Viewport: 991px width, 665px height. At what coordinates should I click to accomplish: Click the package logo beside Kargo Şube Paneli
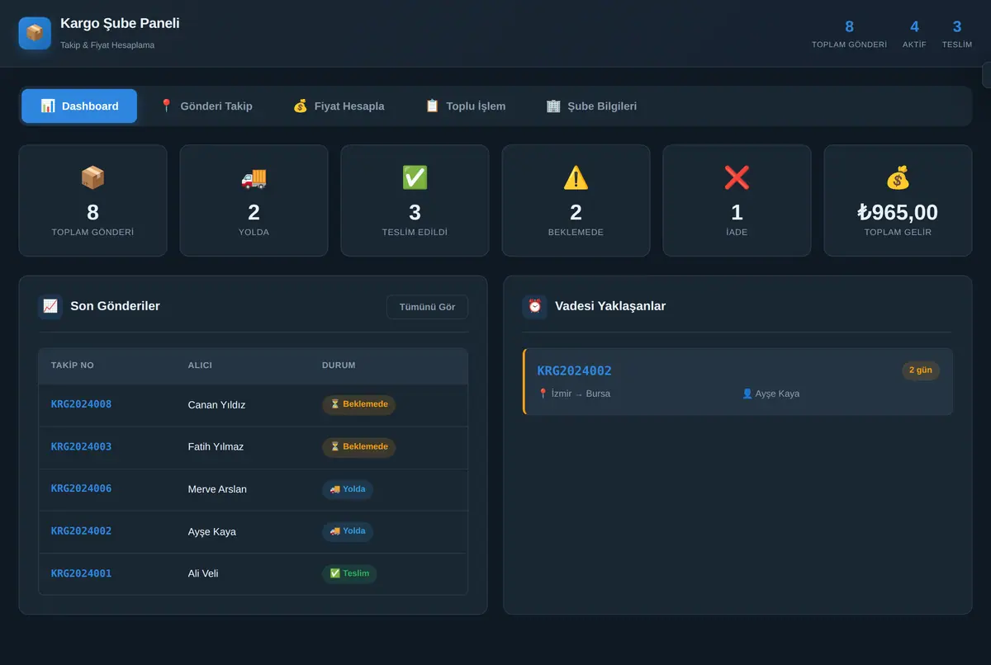(x=35, y=33)
